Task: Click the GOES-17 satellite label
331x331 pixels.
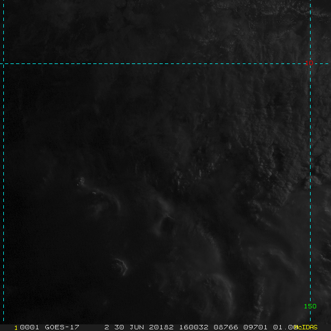Action: [62, 327]
